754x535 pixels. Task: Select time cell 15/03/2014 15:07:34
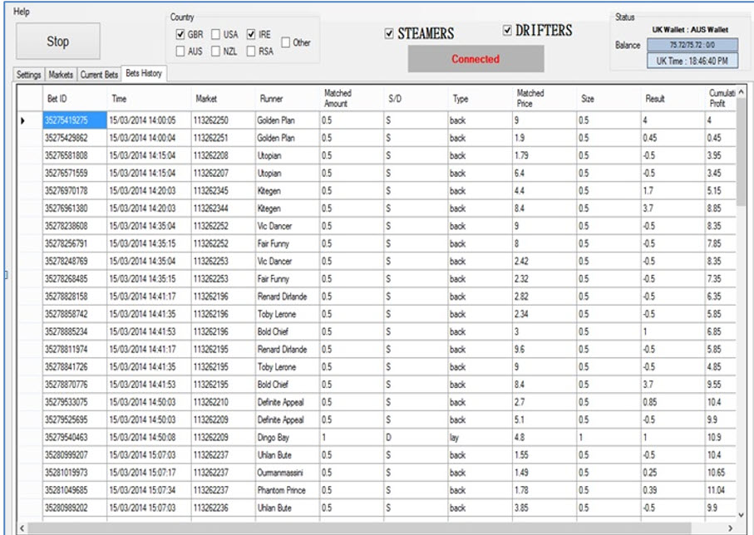coord(149,490)
